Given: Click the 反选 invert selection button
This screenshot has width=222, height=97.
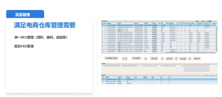Looking at the screenshot, I should tap(203, 21).
